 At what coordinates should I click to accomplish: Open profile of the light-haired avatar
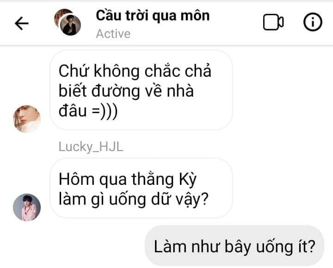pos(27,119)
